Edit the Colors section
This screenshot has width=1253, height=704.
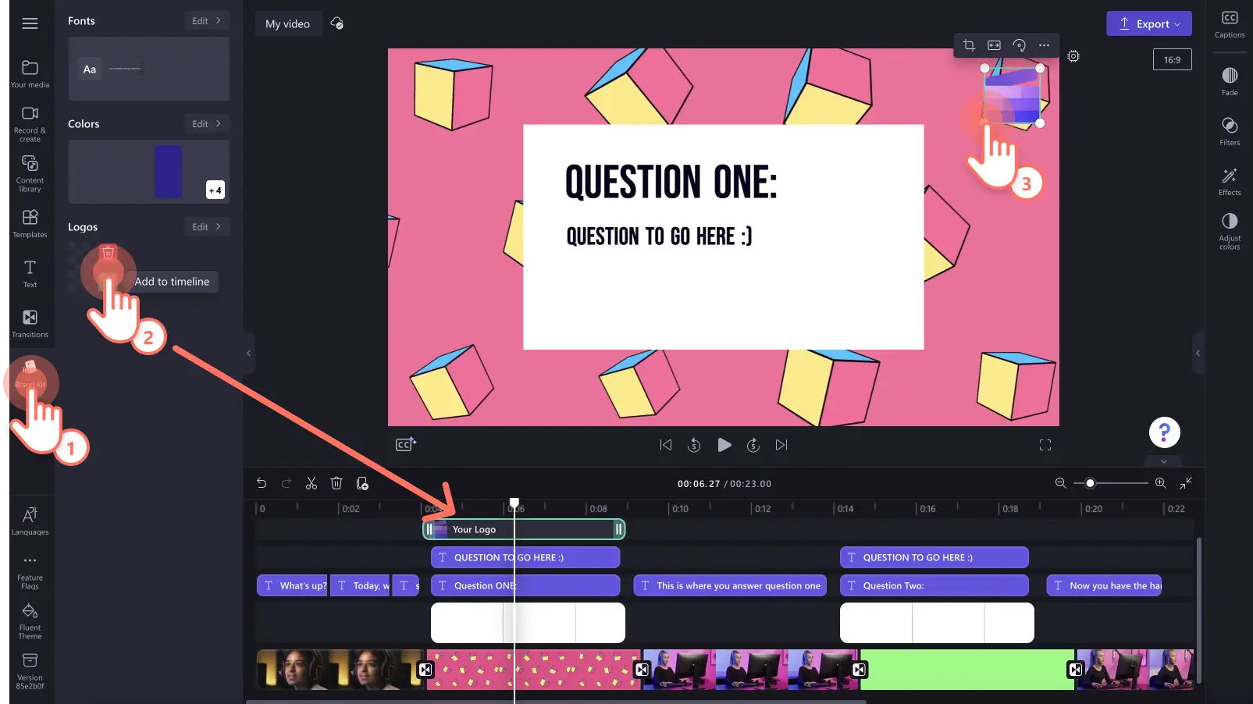click(206, 124)
